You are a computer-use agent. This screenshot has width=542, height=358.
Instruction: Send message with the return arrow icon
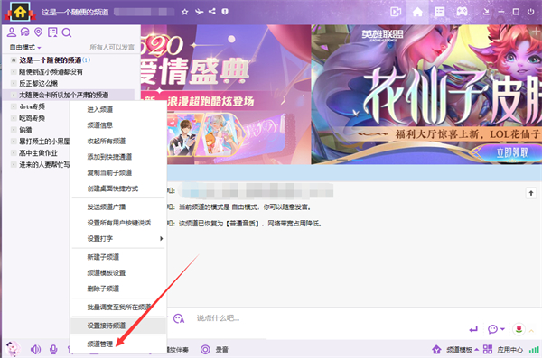(473, 329)
